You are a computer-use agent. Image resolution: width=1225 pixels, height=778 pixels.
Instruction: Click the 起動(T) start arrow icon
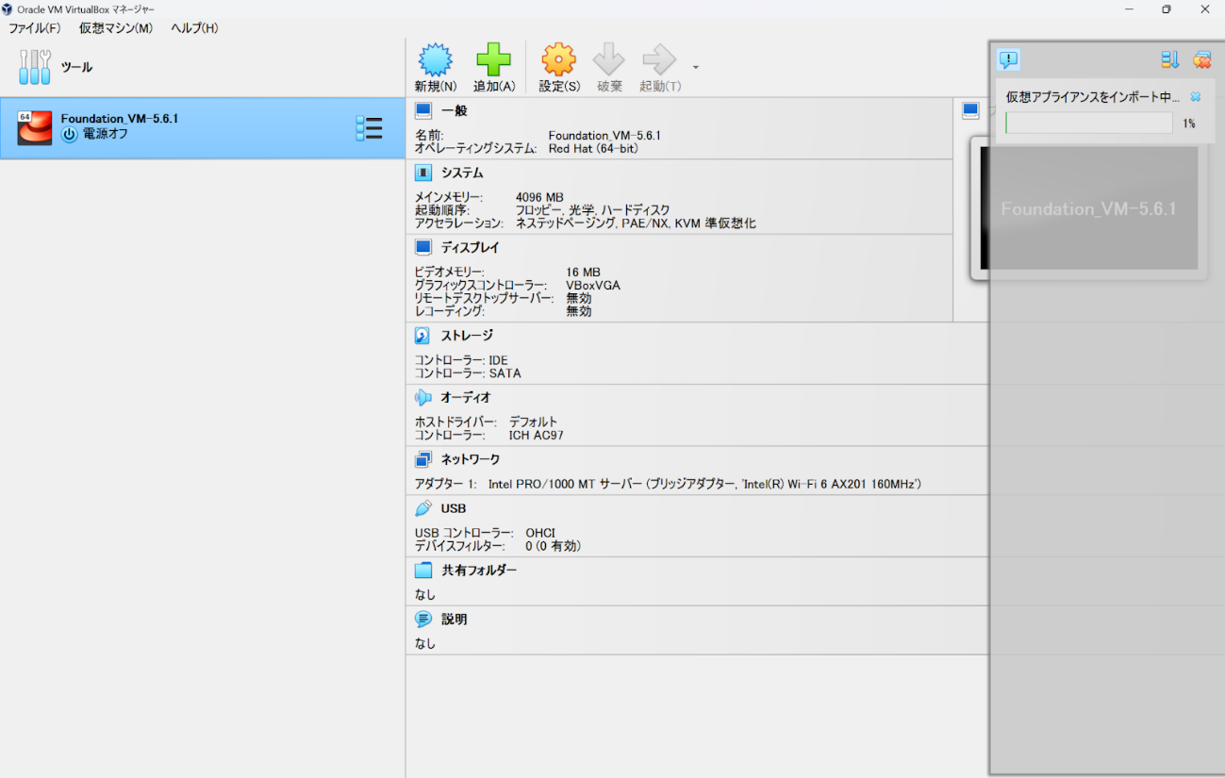point(659,59)
